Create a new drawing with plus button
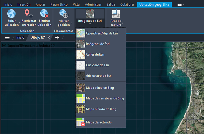This screenshot has height=134, width=204. [57, 37]
